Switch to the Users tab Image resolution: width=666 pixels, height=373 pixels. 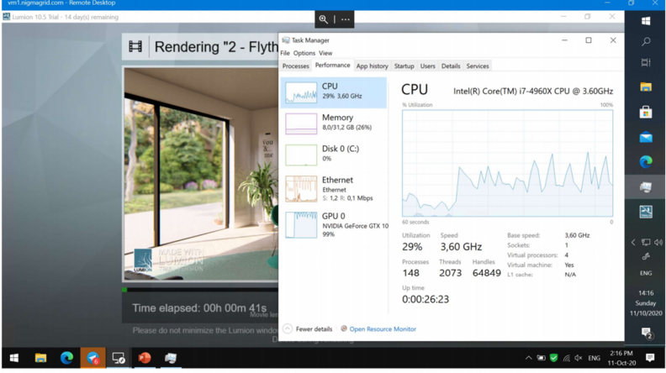click(428, 66)
